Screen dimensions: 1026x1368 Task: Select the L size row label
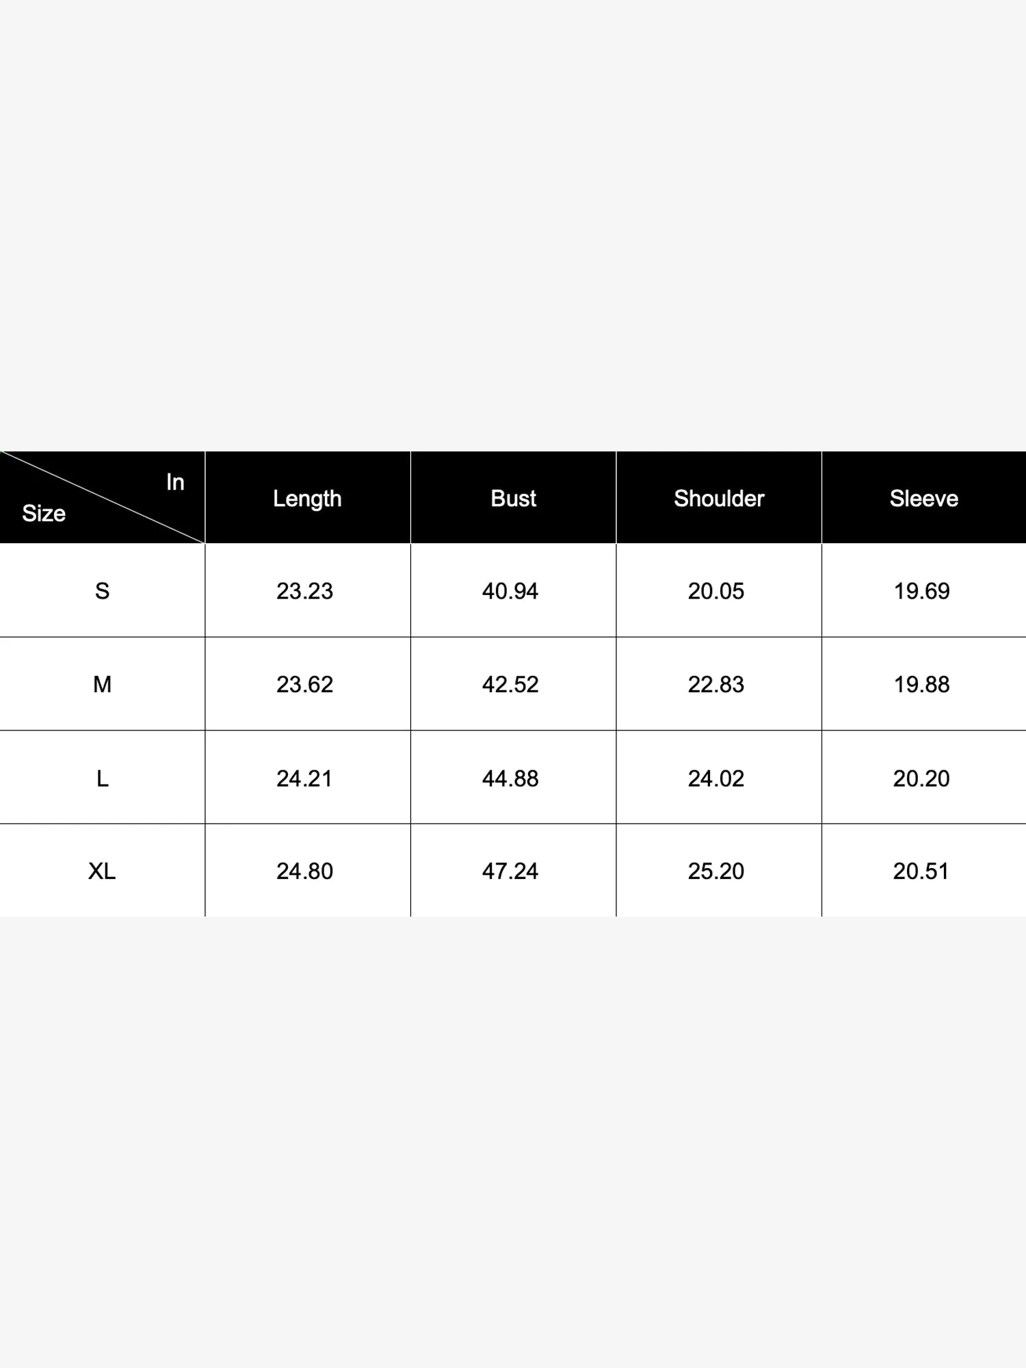tap(102, 778)
